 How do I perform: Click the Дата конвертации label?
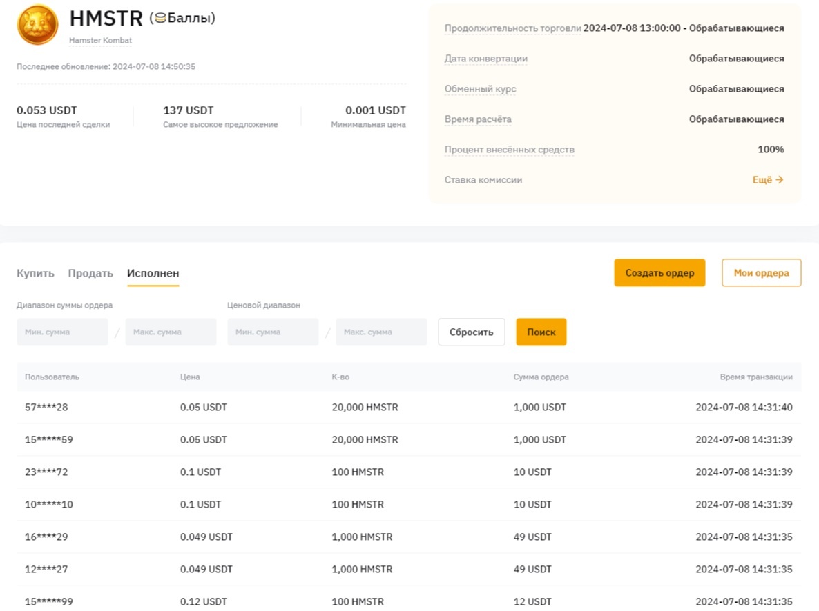coord(485,59)
